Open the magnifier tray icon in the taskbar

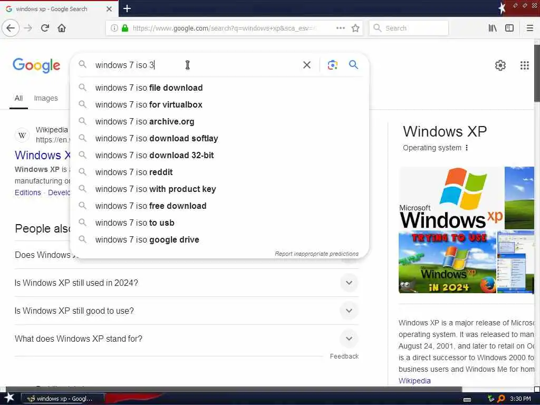pyautogui.click(x=501, y=399)
